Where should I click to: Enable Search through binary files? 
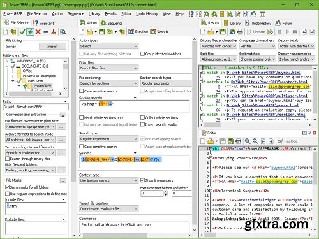click(x=7, y=159)
